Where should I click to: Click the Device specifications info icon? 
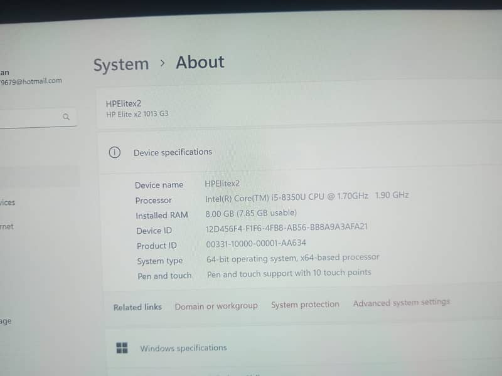pos(115,152)
